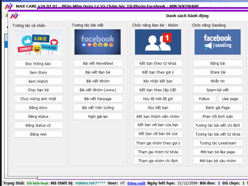Pick the Đăng reel action
Image resolution: width=248 pixels, height=186 pixels.
point(38,134)
